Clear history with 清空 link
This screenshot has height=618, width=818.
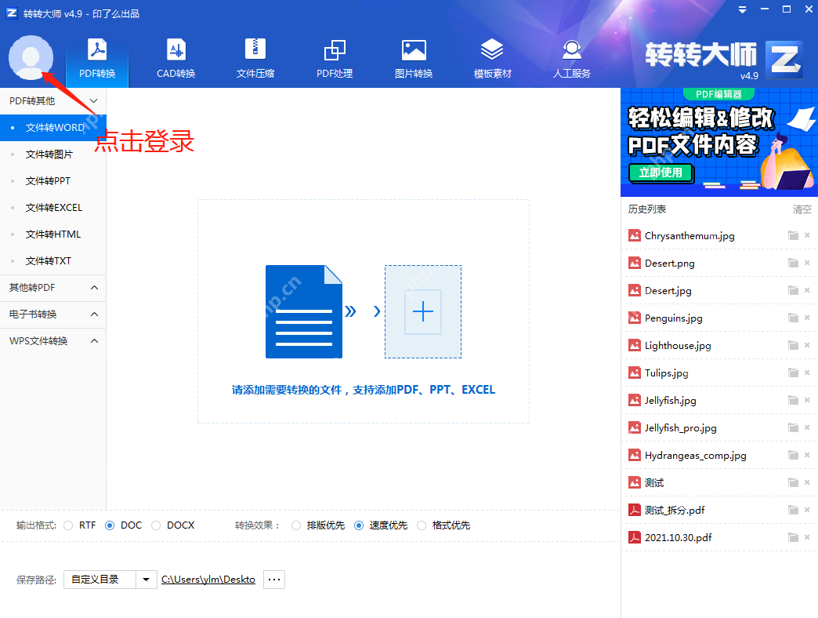tap(801, 209)
